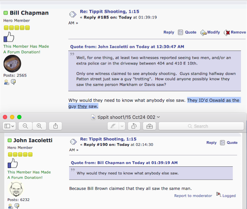Click 'Posts: 2565' under Bill Chapman
Image resolution: width=247 pixels, height=209 pixels.
pyautogui.click(x=15, y=76)
